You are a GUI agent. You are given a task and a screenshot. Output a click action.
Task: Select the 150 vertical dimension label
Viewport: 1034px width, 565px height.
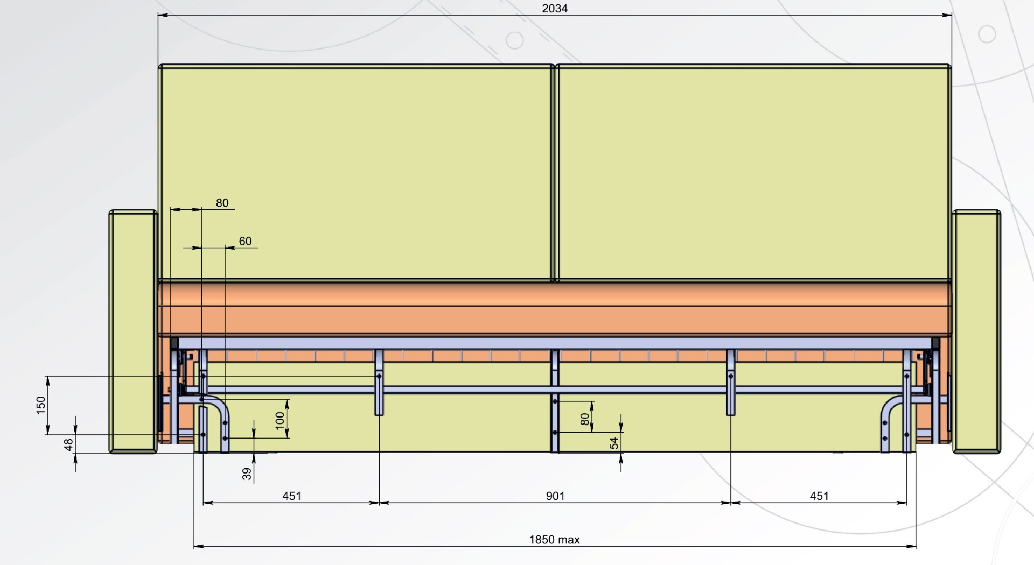(40, 405)
